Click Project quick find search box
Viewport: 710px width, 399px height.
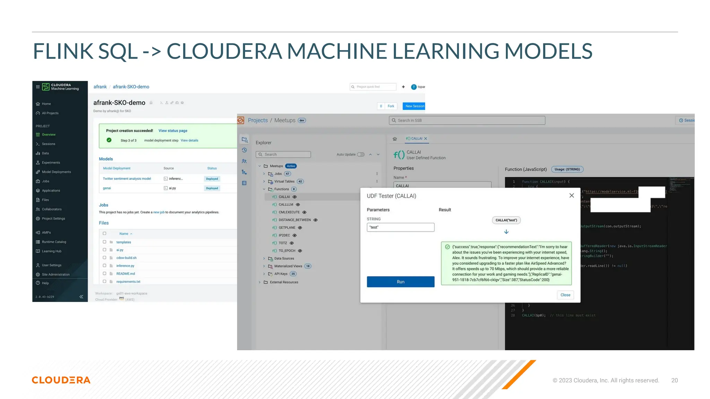click(373, 87)
